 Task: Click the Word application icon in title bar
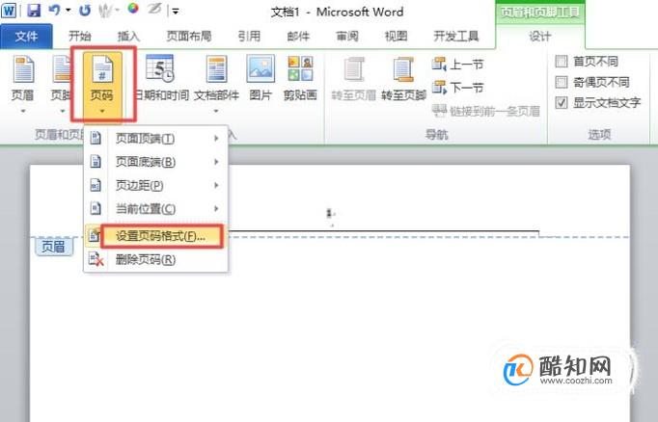pos(9,11)
